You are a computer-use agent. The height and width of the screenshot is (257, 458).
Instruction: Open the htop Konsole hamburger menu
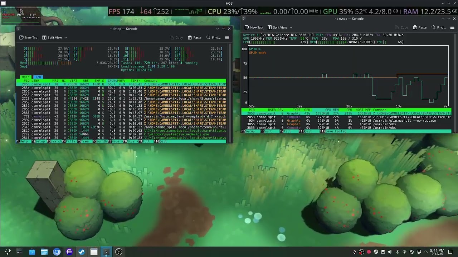[x=227, y=37]
